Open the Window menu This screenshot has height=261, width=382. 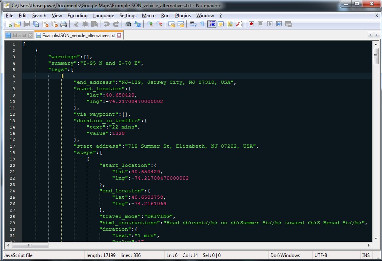[205, 16]
